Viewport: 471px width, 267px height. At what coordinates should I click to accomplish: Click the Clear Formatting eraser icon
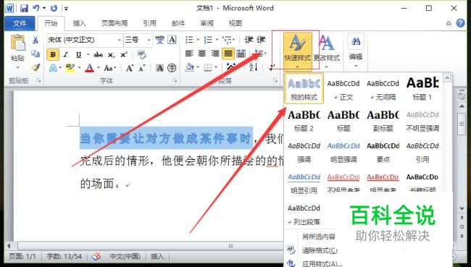(x=141, y=54)
